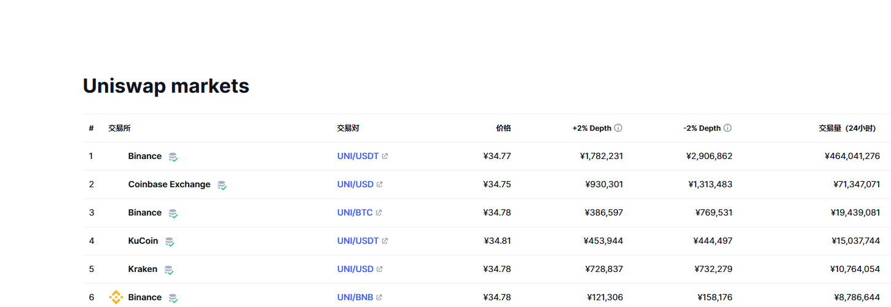Image resolution: width=891 pixels, height=307 pixels.
Task: Click verified reserve icon beside Kraken
Action: 169,270
